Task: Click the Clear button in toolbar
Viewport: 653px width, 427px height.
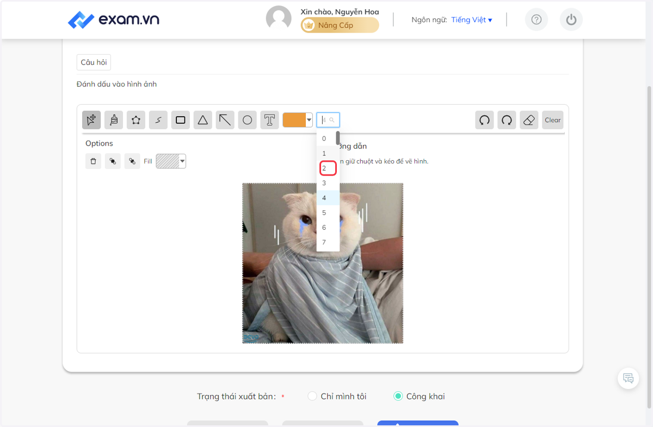Action: [x=553, y=120]
